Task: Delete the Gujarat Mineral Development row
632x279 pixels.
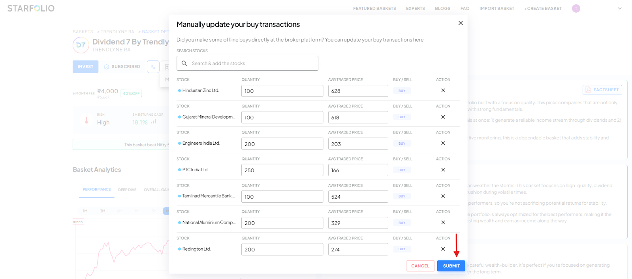Action: click(x=443, y=117)
